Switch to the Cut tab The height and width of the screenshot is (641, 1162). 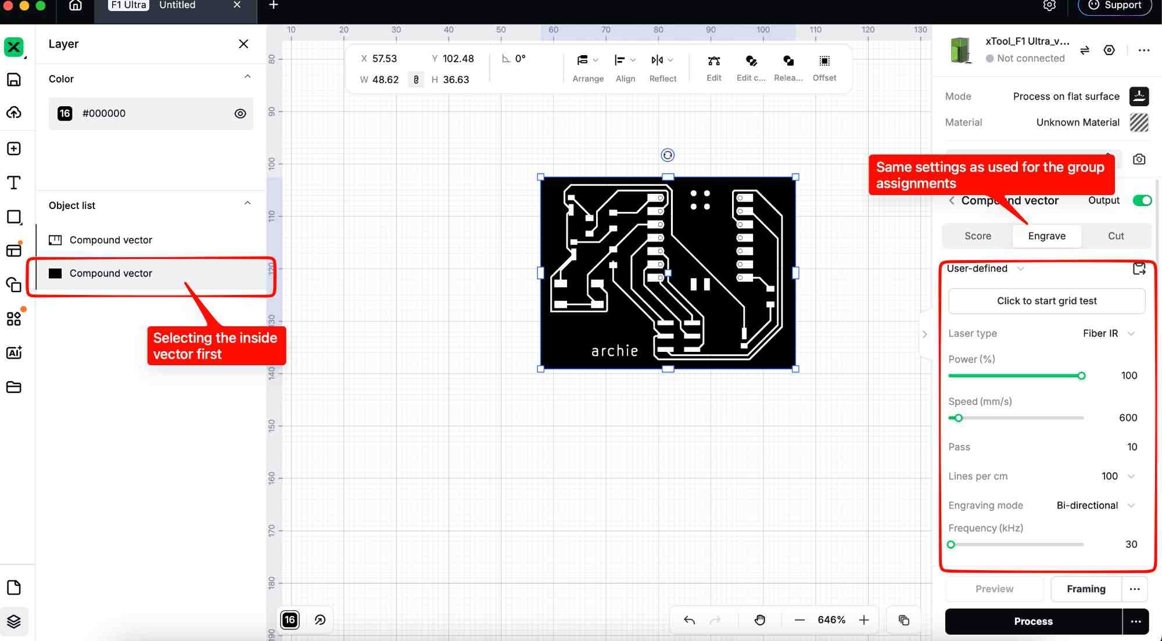1115,236
